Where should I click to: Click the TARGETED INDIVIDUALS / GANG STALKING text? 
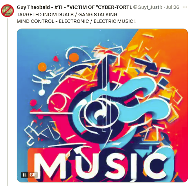[67, 15]
